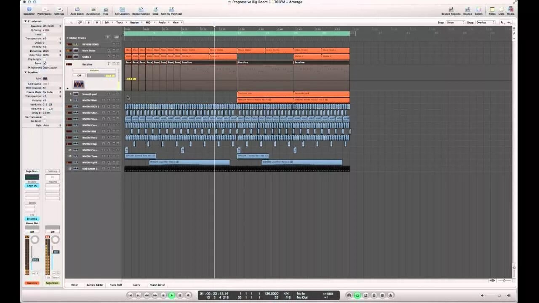Activate Flex view in the toolbar
The width and height of the screenshot is (539, 303).
(106, 11)
